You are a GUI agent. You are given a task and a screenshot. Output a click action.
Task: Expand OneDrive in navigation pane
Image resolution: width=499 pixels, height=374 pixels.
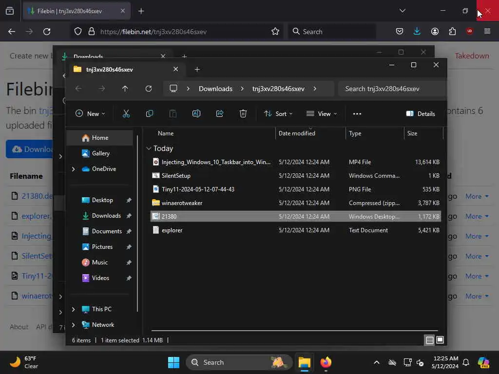[73, 169]
